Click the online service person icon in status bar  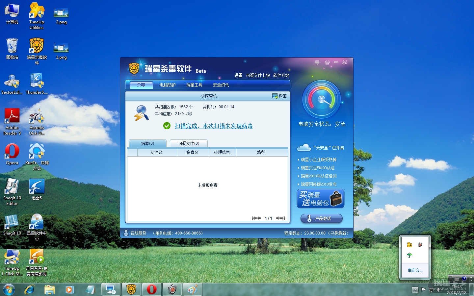[x=126, y=233]
